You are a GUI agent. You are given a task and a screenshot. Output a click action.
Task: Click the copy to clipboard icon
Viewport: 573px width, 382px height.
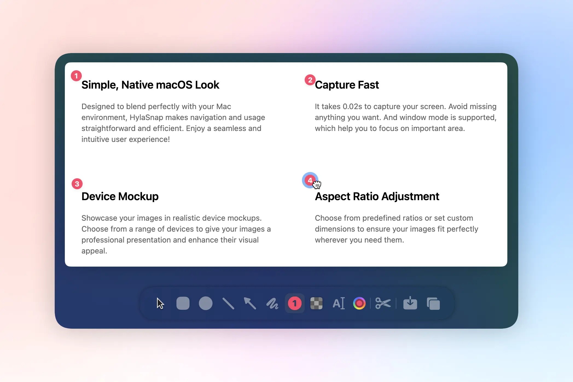[x=433, y=303]
